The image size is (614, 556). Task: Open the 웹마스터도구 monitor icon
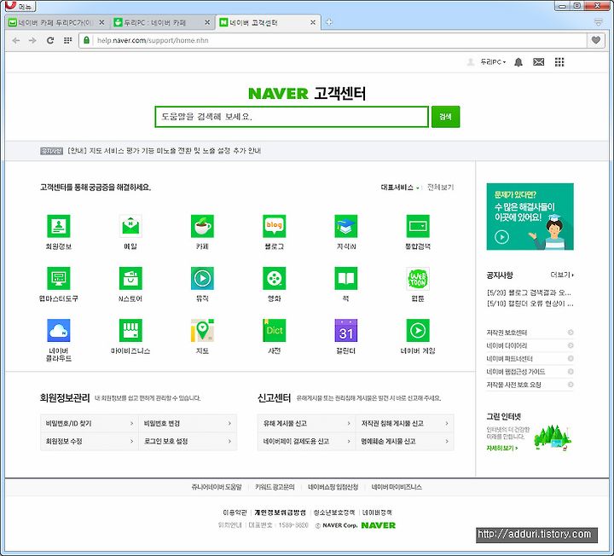point(59,278)
